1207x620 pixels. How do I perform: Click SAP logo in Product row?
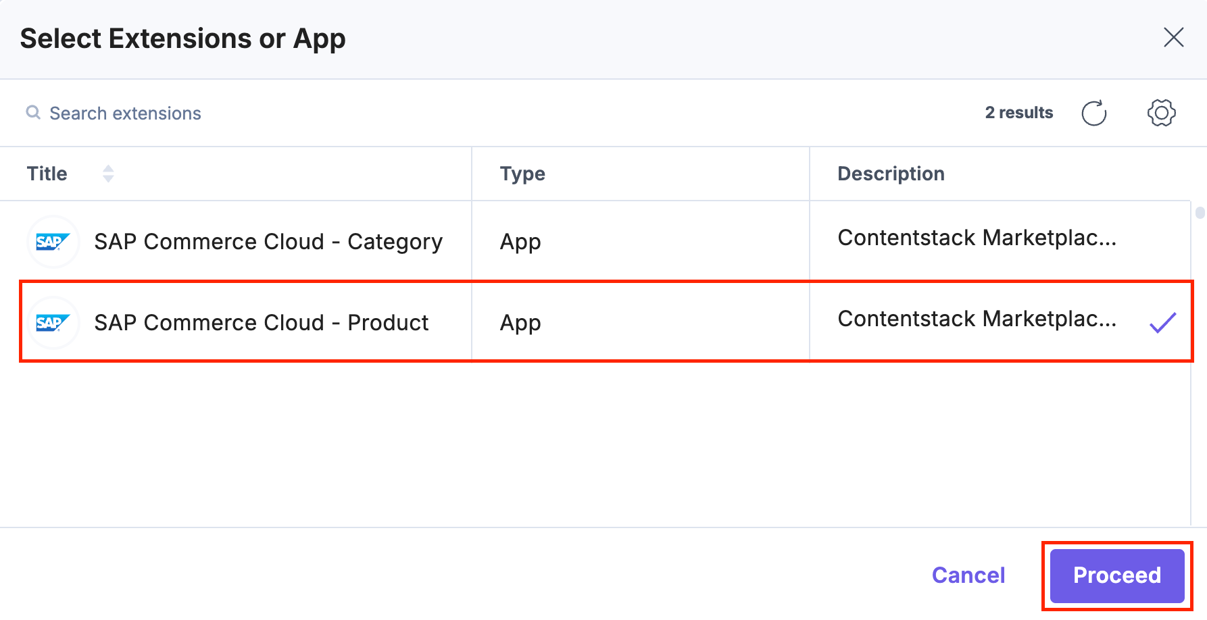(53, 322)
